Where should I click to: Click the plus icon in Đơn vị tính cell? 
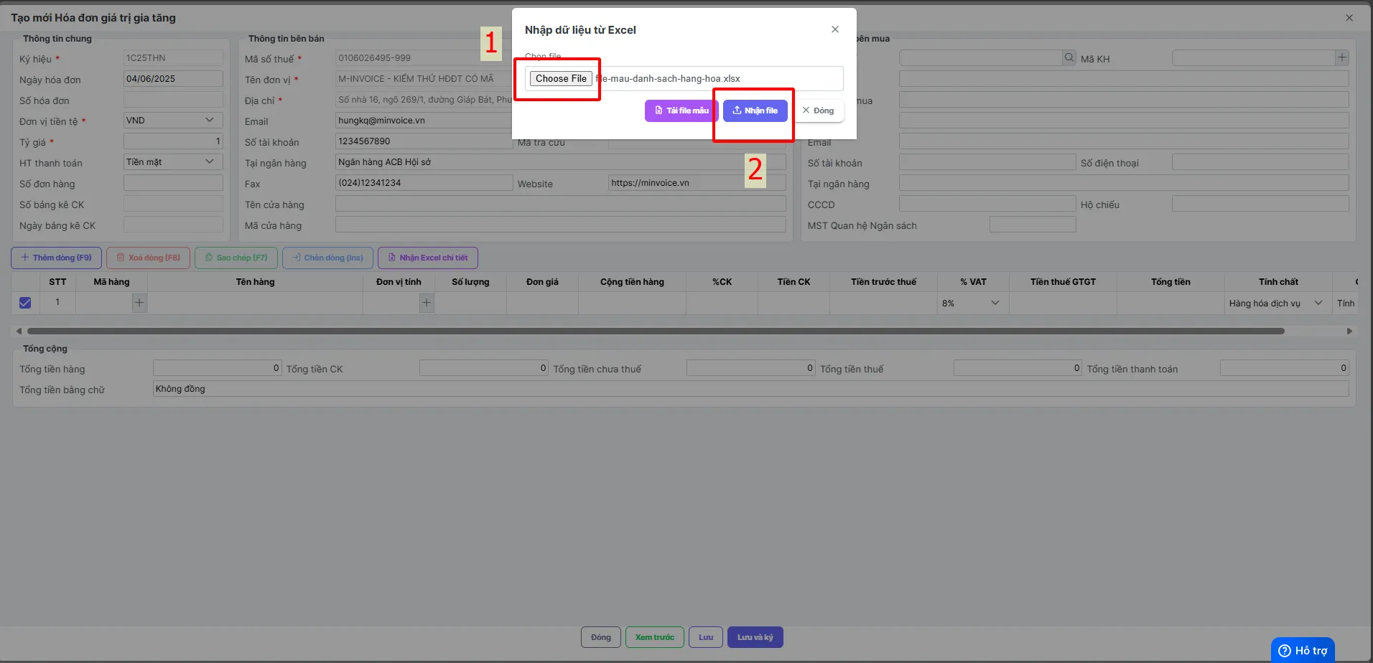pyautogui.click(x=427, y=303)
